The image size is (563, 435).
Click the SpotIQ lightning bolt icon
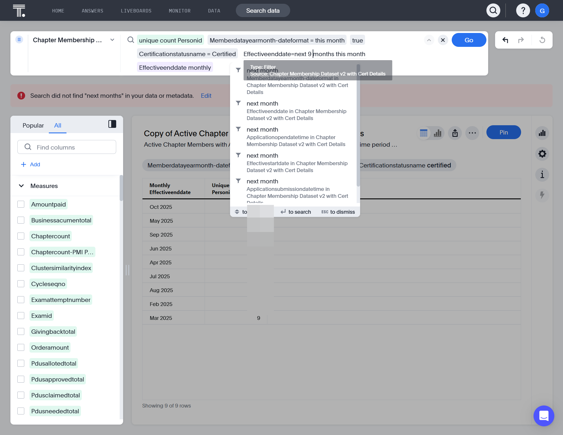(x=542, y=195)
